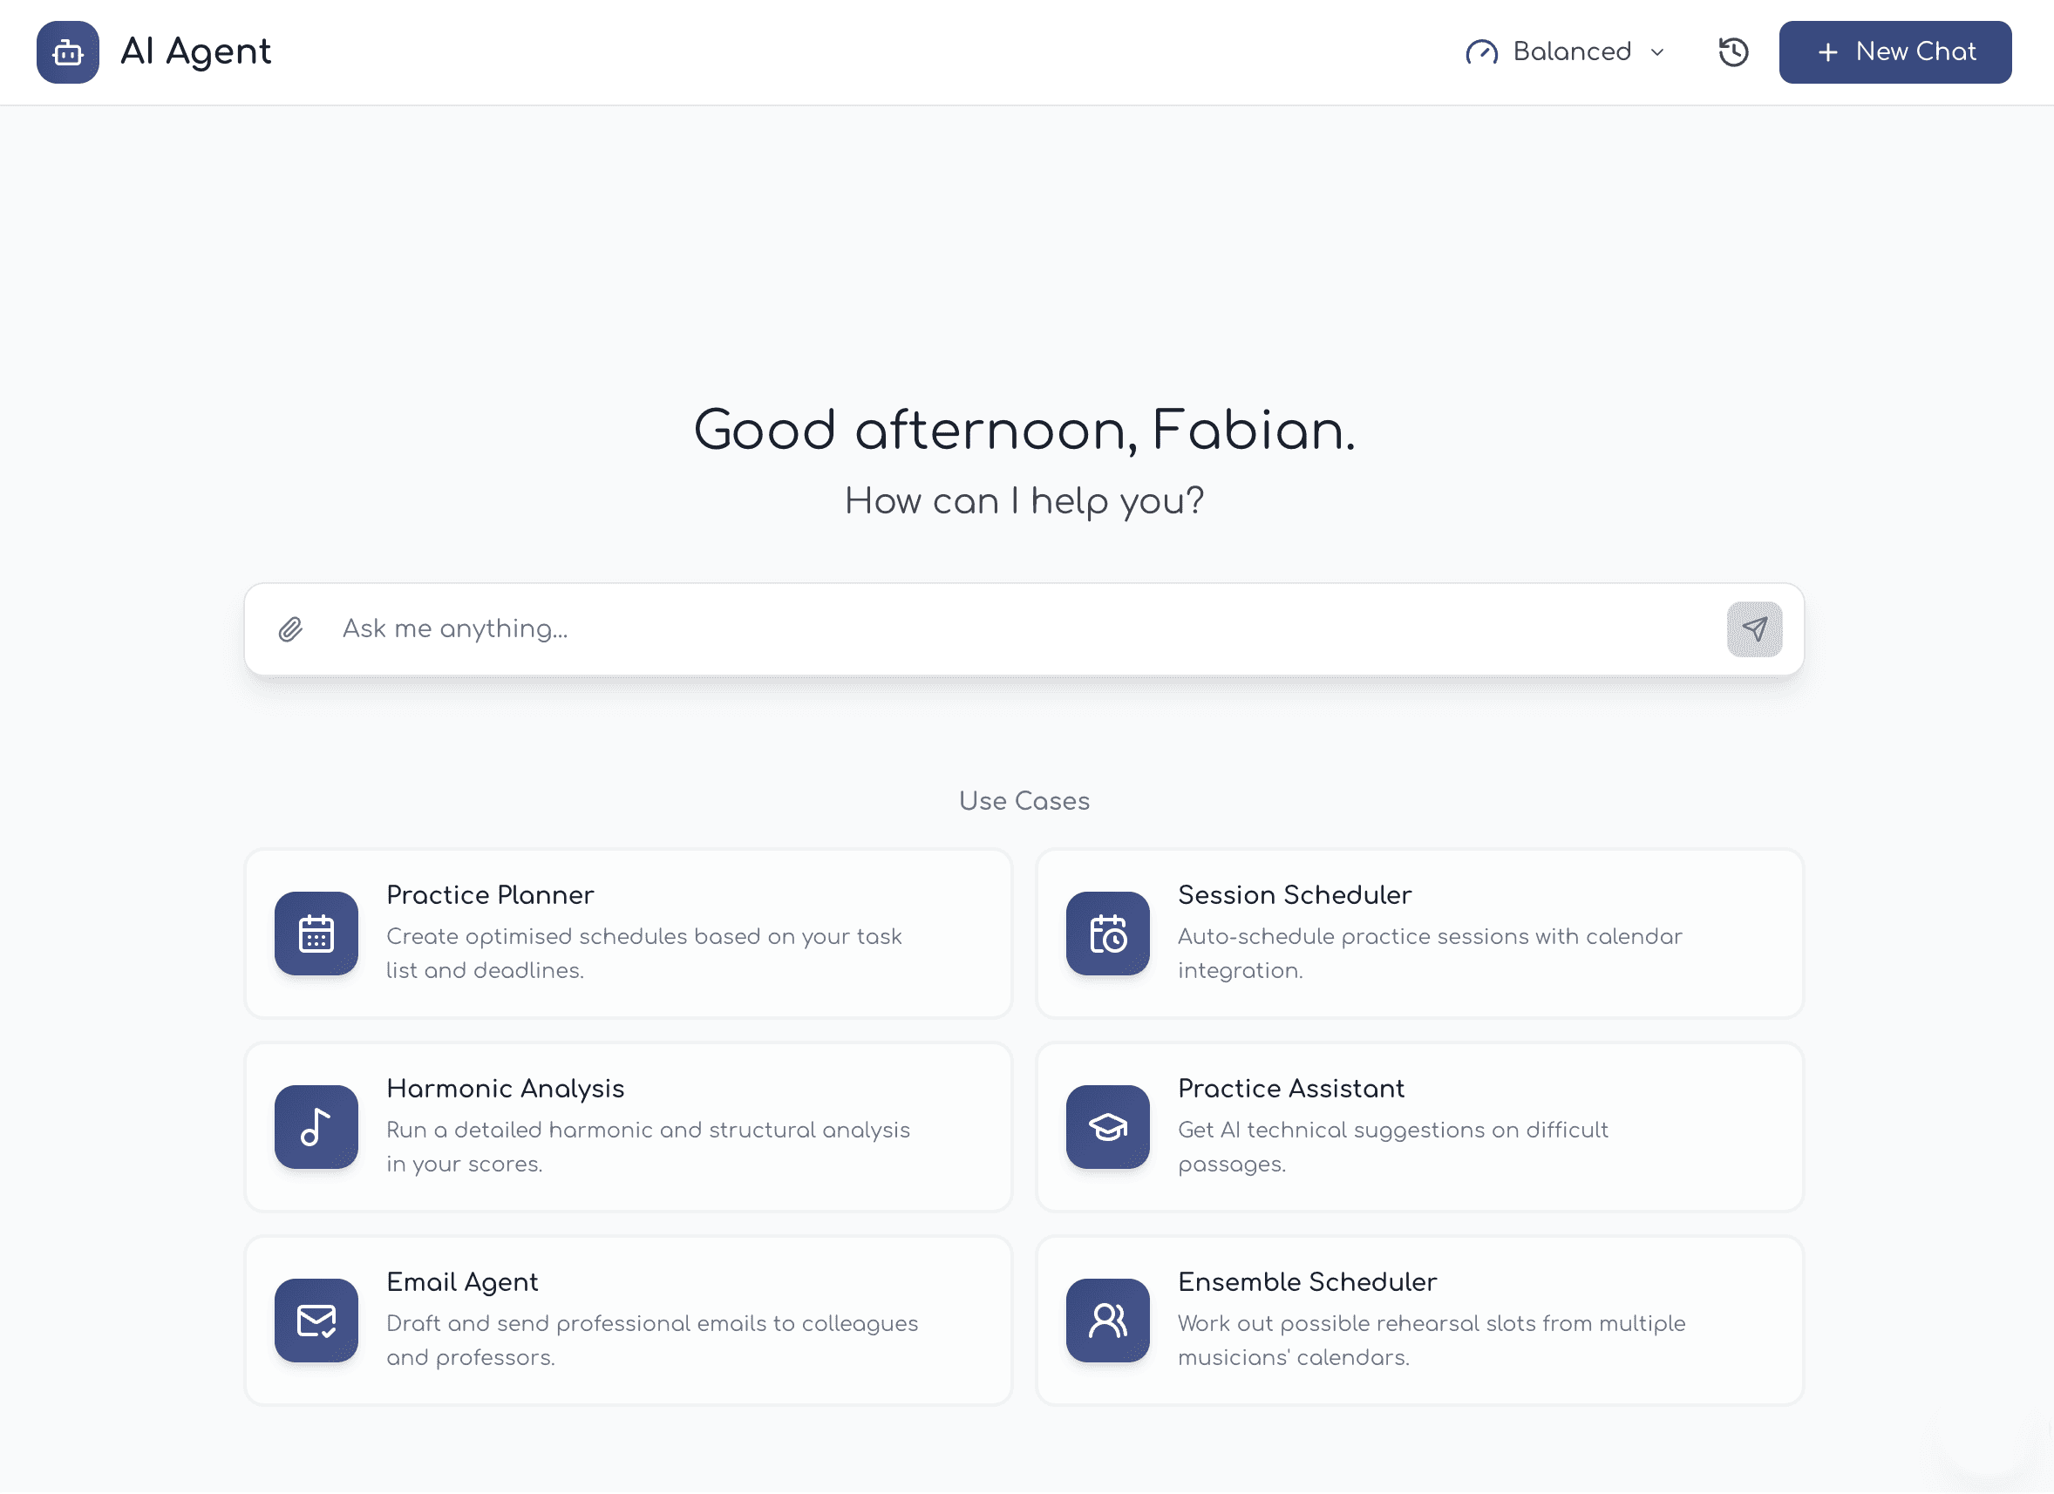Click the Ensemble Scheduler people icon
Screen dimensions: 2054x1494
tap(1106, 1321)
